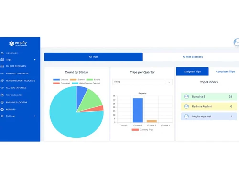The image size is (239, 179).
Task: Expand the Trips submenu arrow
Action: (35, 60)
